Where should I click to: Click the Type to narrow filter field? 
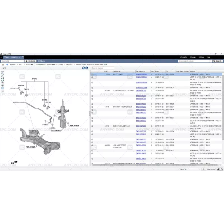102,68
